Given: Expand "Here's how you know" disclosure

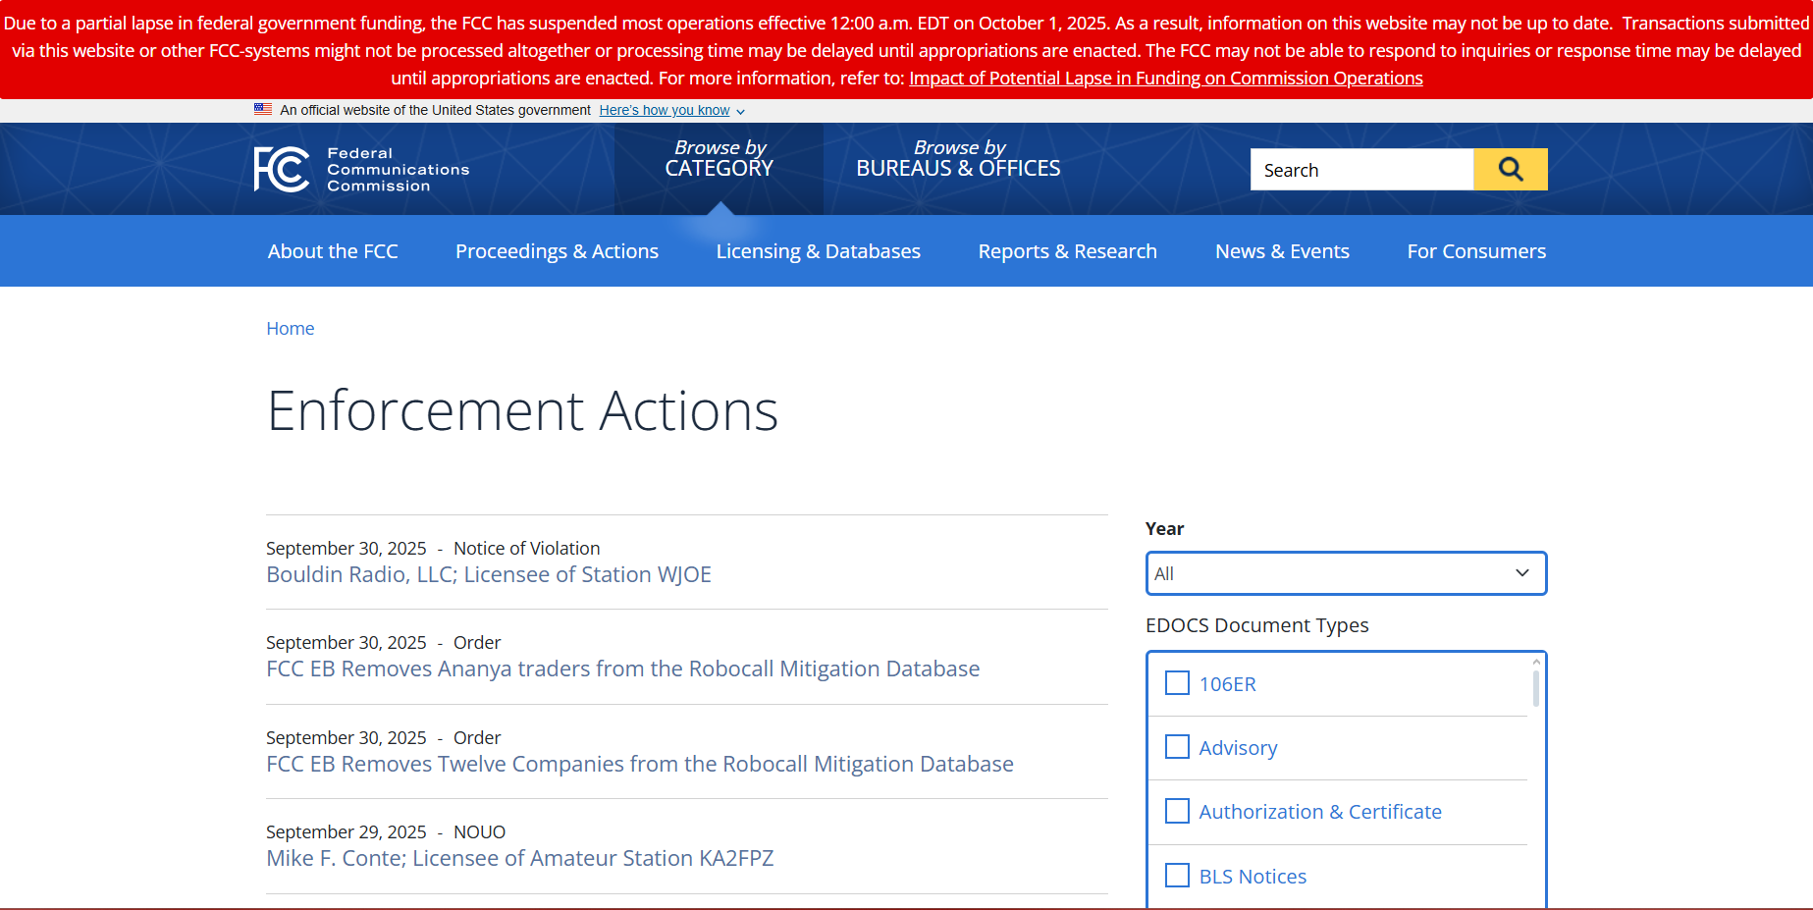Looking at the screenshot, I should [671, 111].
